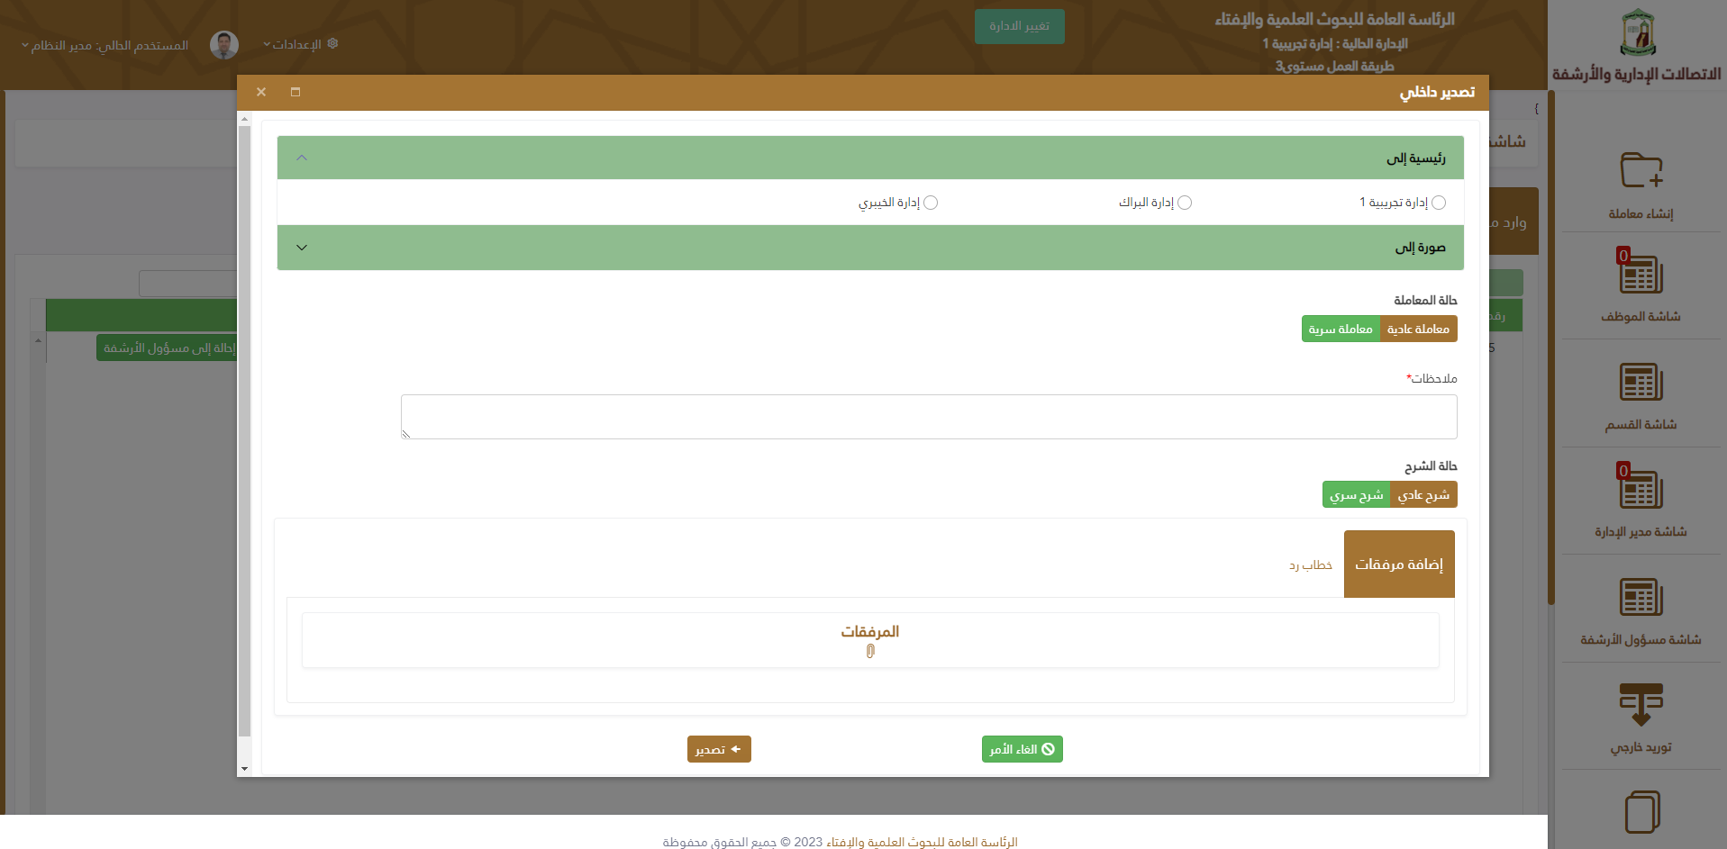Collapse the رئيسية إلى section chevron
Screen dimensions: 1727x849
(302, 158)
